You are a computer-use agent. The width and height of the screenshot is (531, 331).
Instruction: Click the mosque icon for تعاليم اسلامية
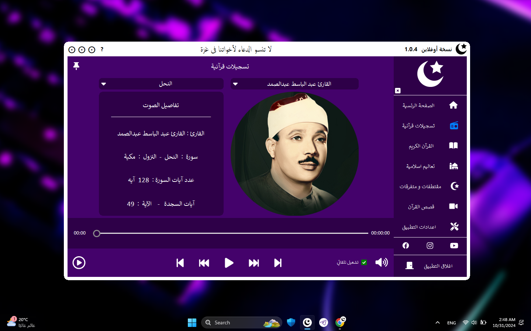pos(454,166)
